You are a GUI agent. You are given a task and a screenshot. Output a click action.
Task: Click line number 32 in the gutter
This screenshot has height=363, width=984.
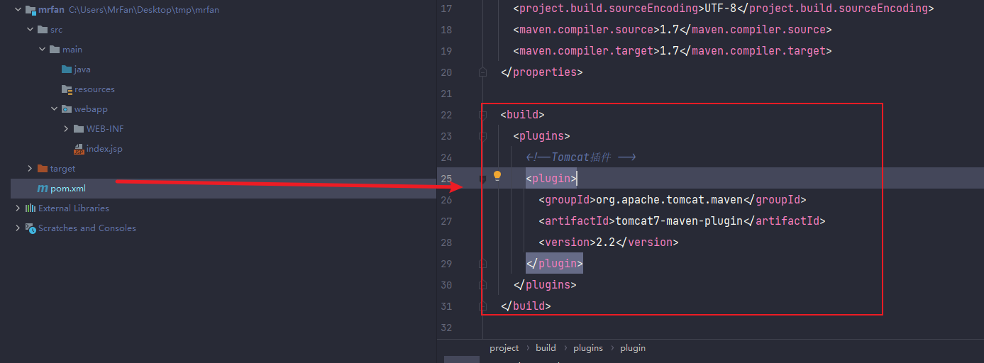[446, 328]
